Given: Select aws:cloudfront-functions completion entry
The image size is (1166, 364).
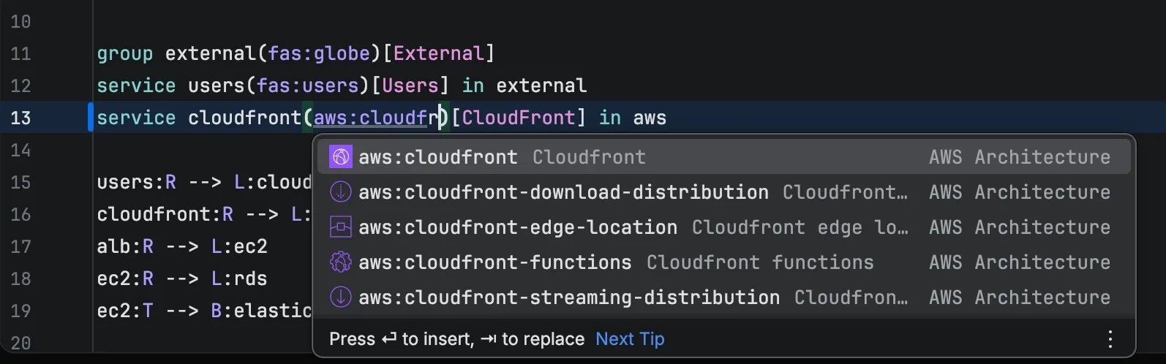Looking at the screenshot, I should [494, 262].
